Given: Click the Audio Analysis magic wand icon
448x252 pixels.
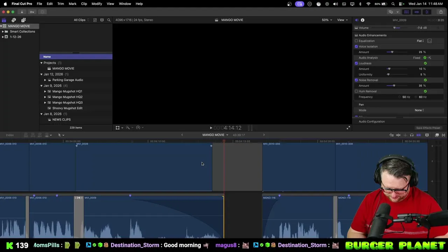Looking at the screenshot, I should click(429, 58).
